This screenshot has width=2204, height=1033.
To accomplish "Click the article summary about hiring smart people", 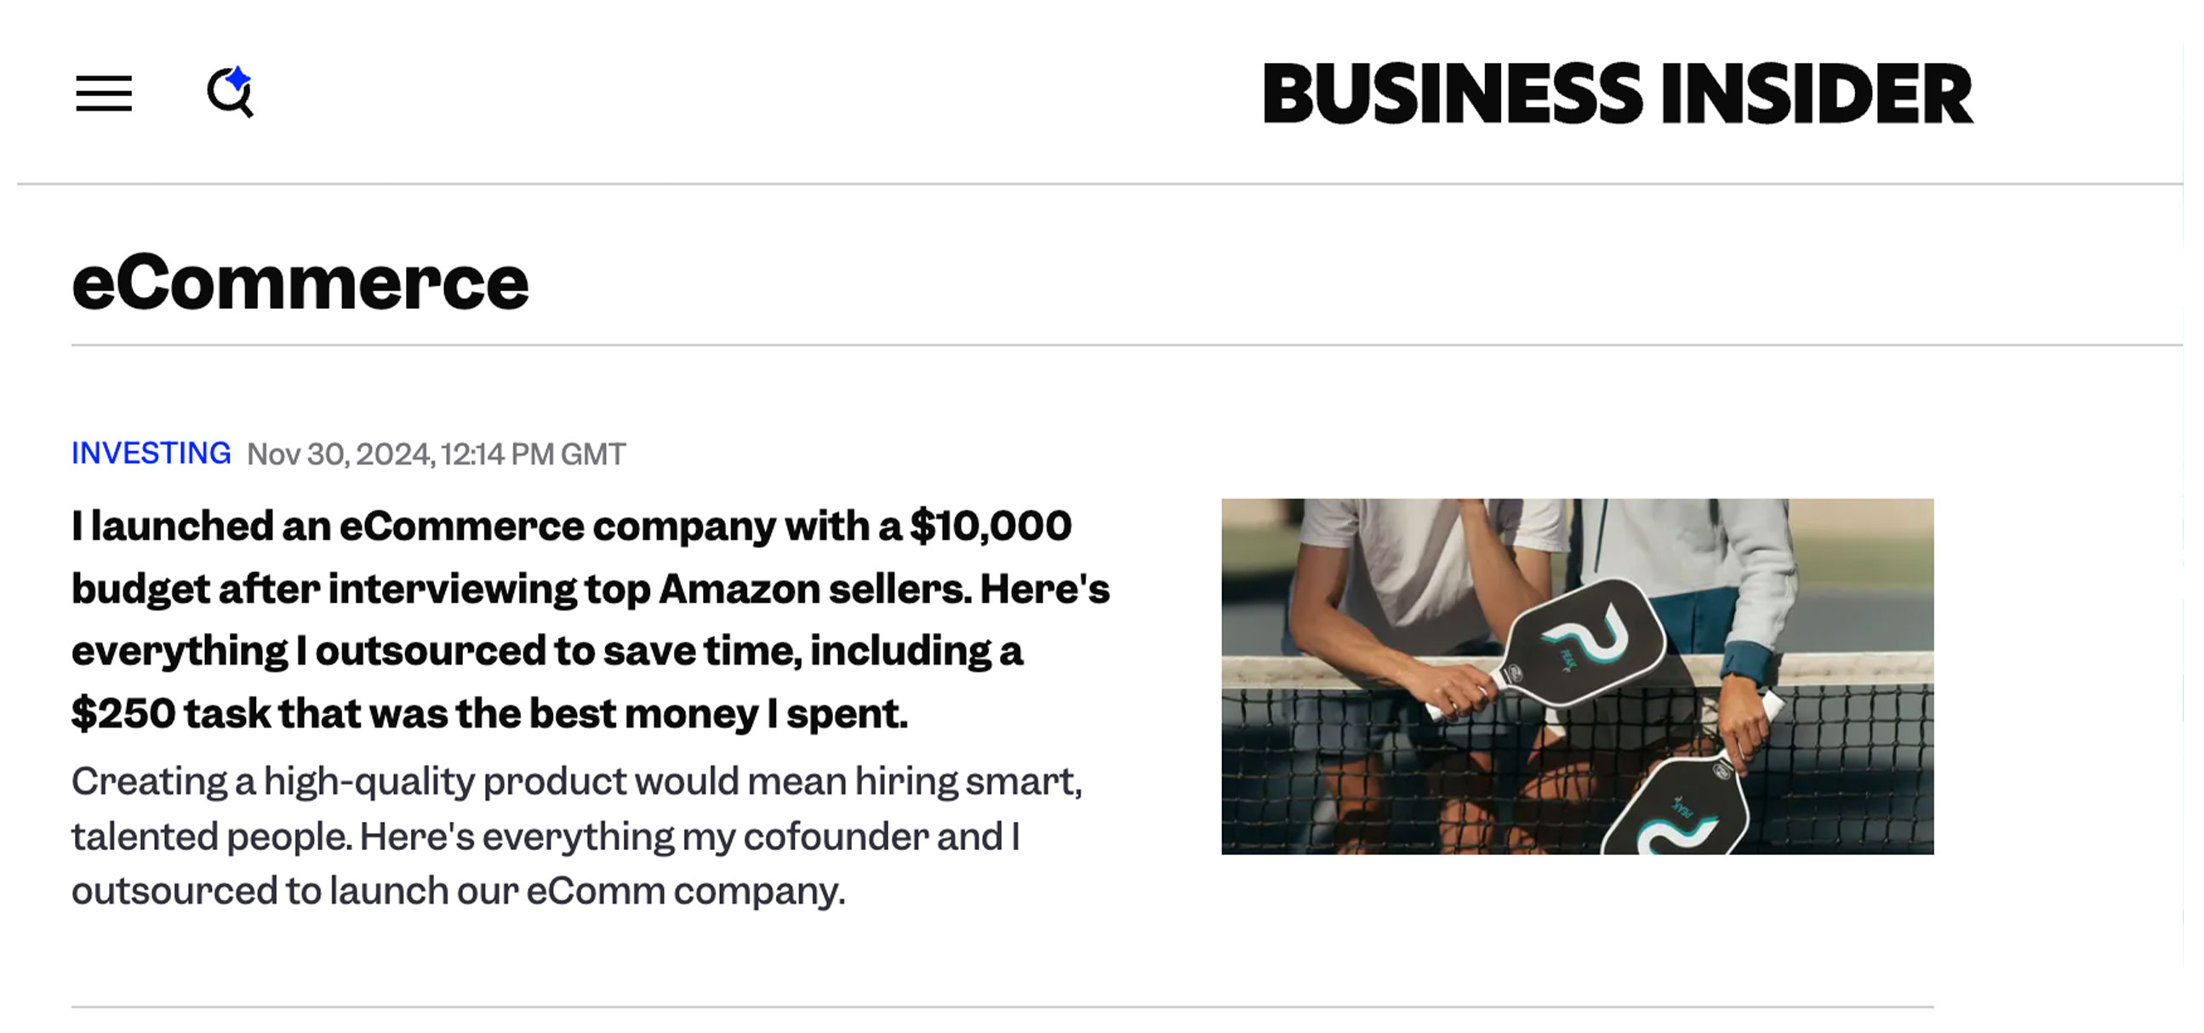I will [577, 836].
